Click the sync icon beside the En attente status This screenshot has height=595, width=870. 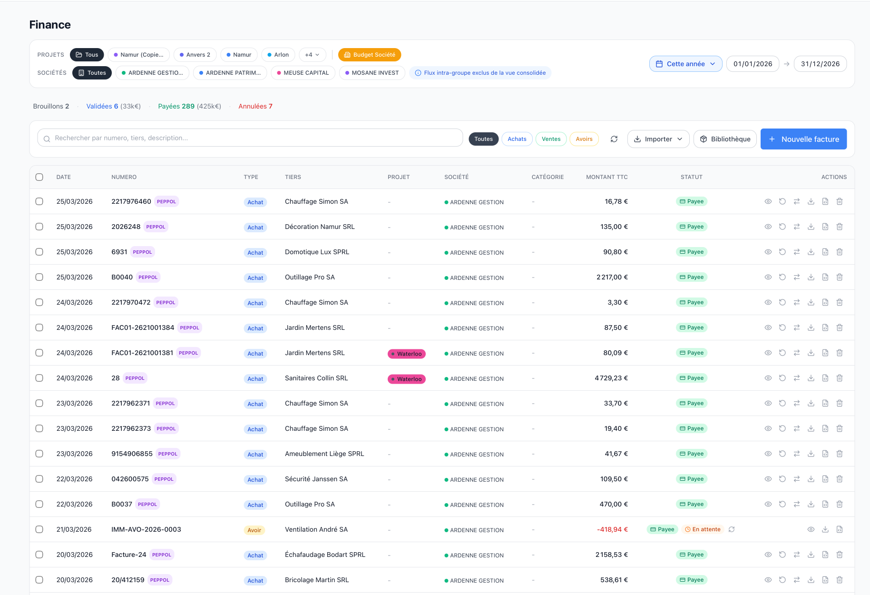(732, 529)
